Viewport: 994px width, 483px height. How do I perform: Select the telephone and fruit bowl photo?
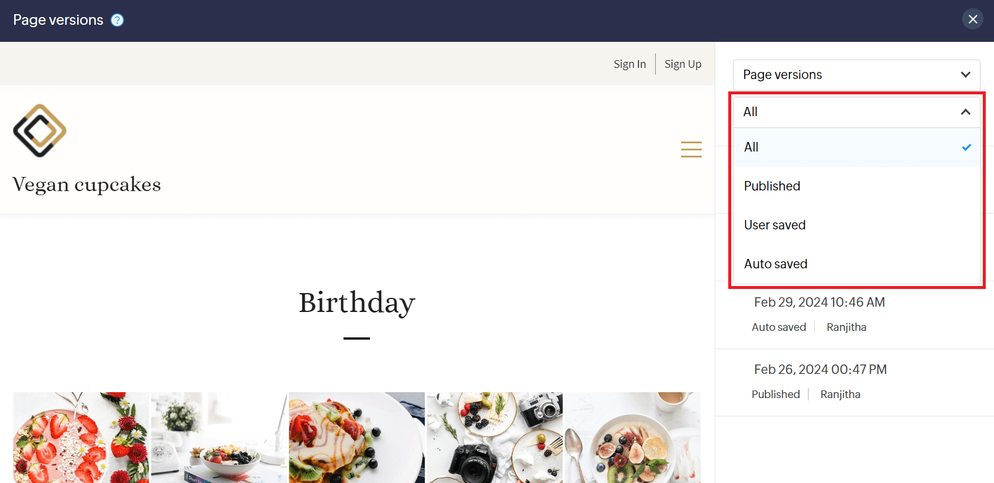pos(219,438)
